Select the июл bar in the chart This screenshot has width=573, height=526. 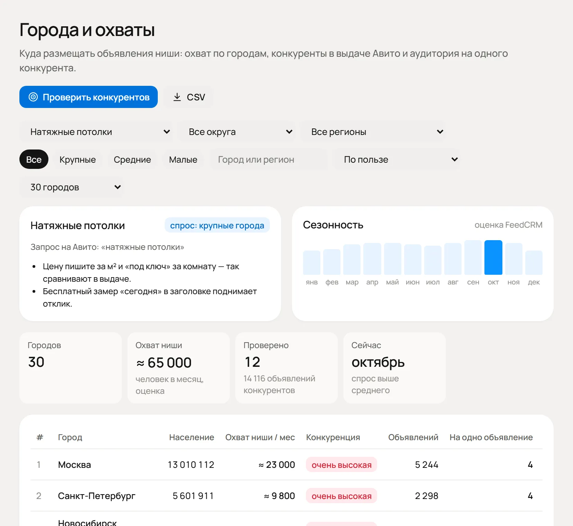coord(433,260)
